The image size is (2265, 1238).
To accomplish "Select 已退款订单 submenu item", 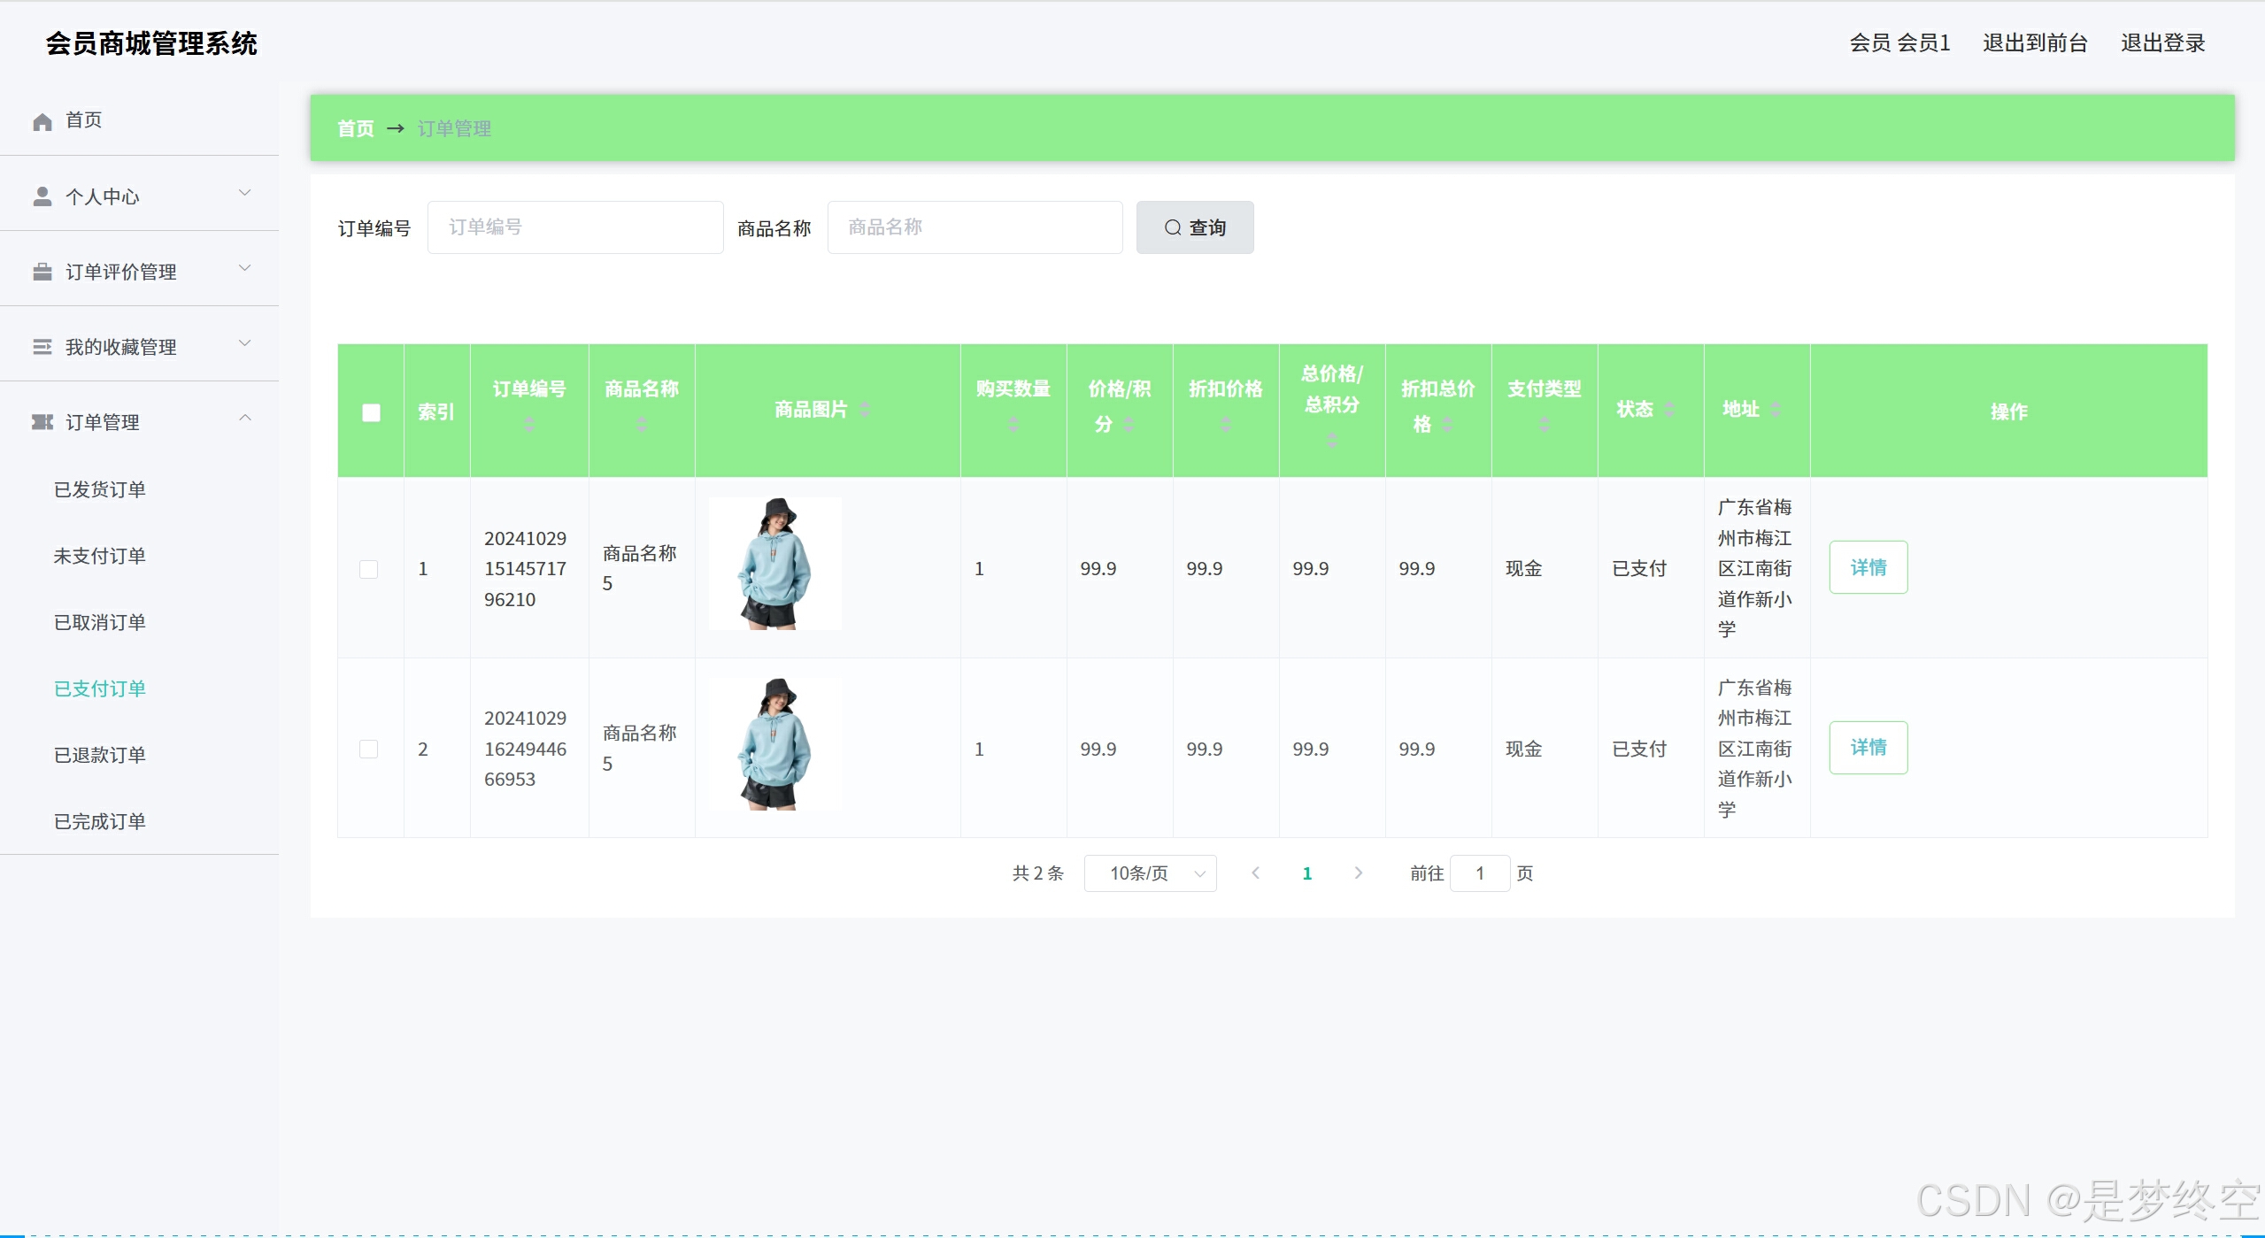I will tap(100, 755).
